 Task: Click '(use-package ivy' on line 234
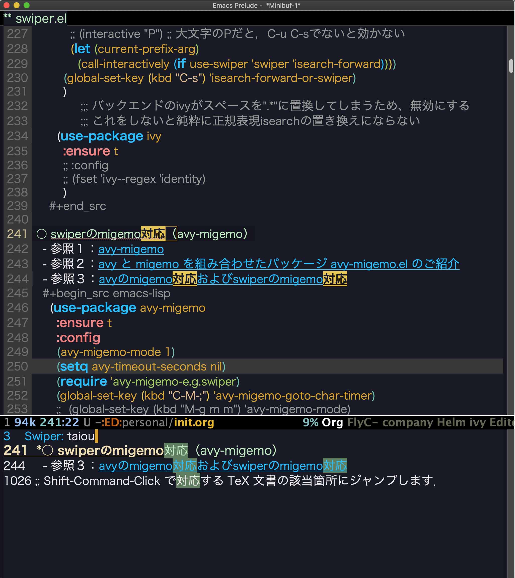109,136
